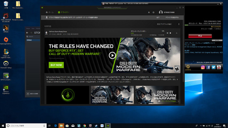Click フィードバックの送信 feedback link
228x128 pixels.
coord(168,101)
